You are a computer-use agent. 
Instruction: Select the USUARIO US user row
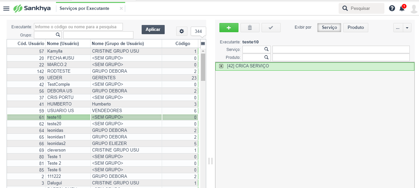[102, 110]
